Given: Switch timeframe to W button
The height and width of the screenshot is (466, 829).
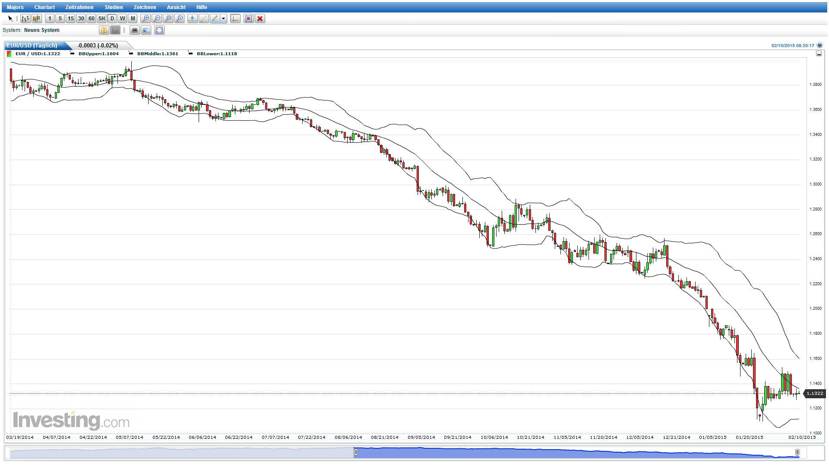Looking at the screenshot, I should [122, 19].
